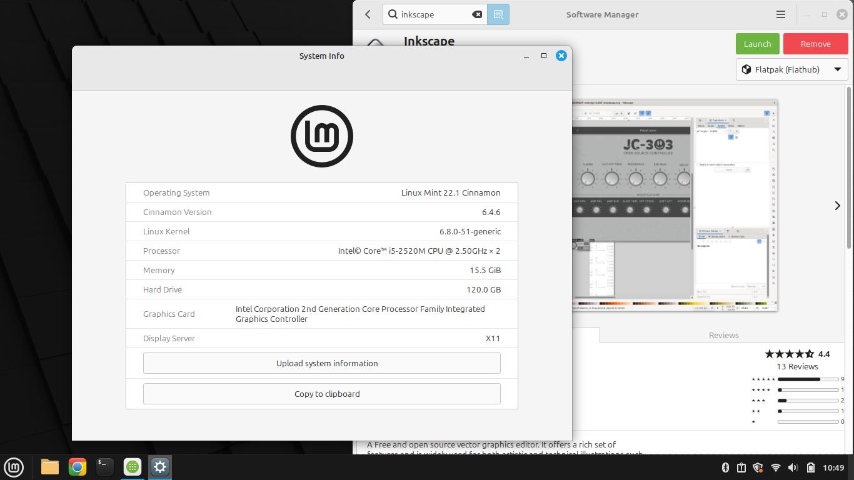Launch Inkscape
This screenshot has height=480, width=854.
tap(757, 44)
